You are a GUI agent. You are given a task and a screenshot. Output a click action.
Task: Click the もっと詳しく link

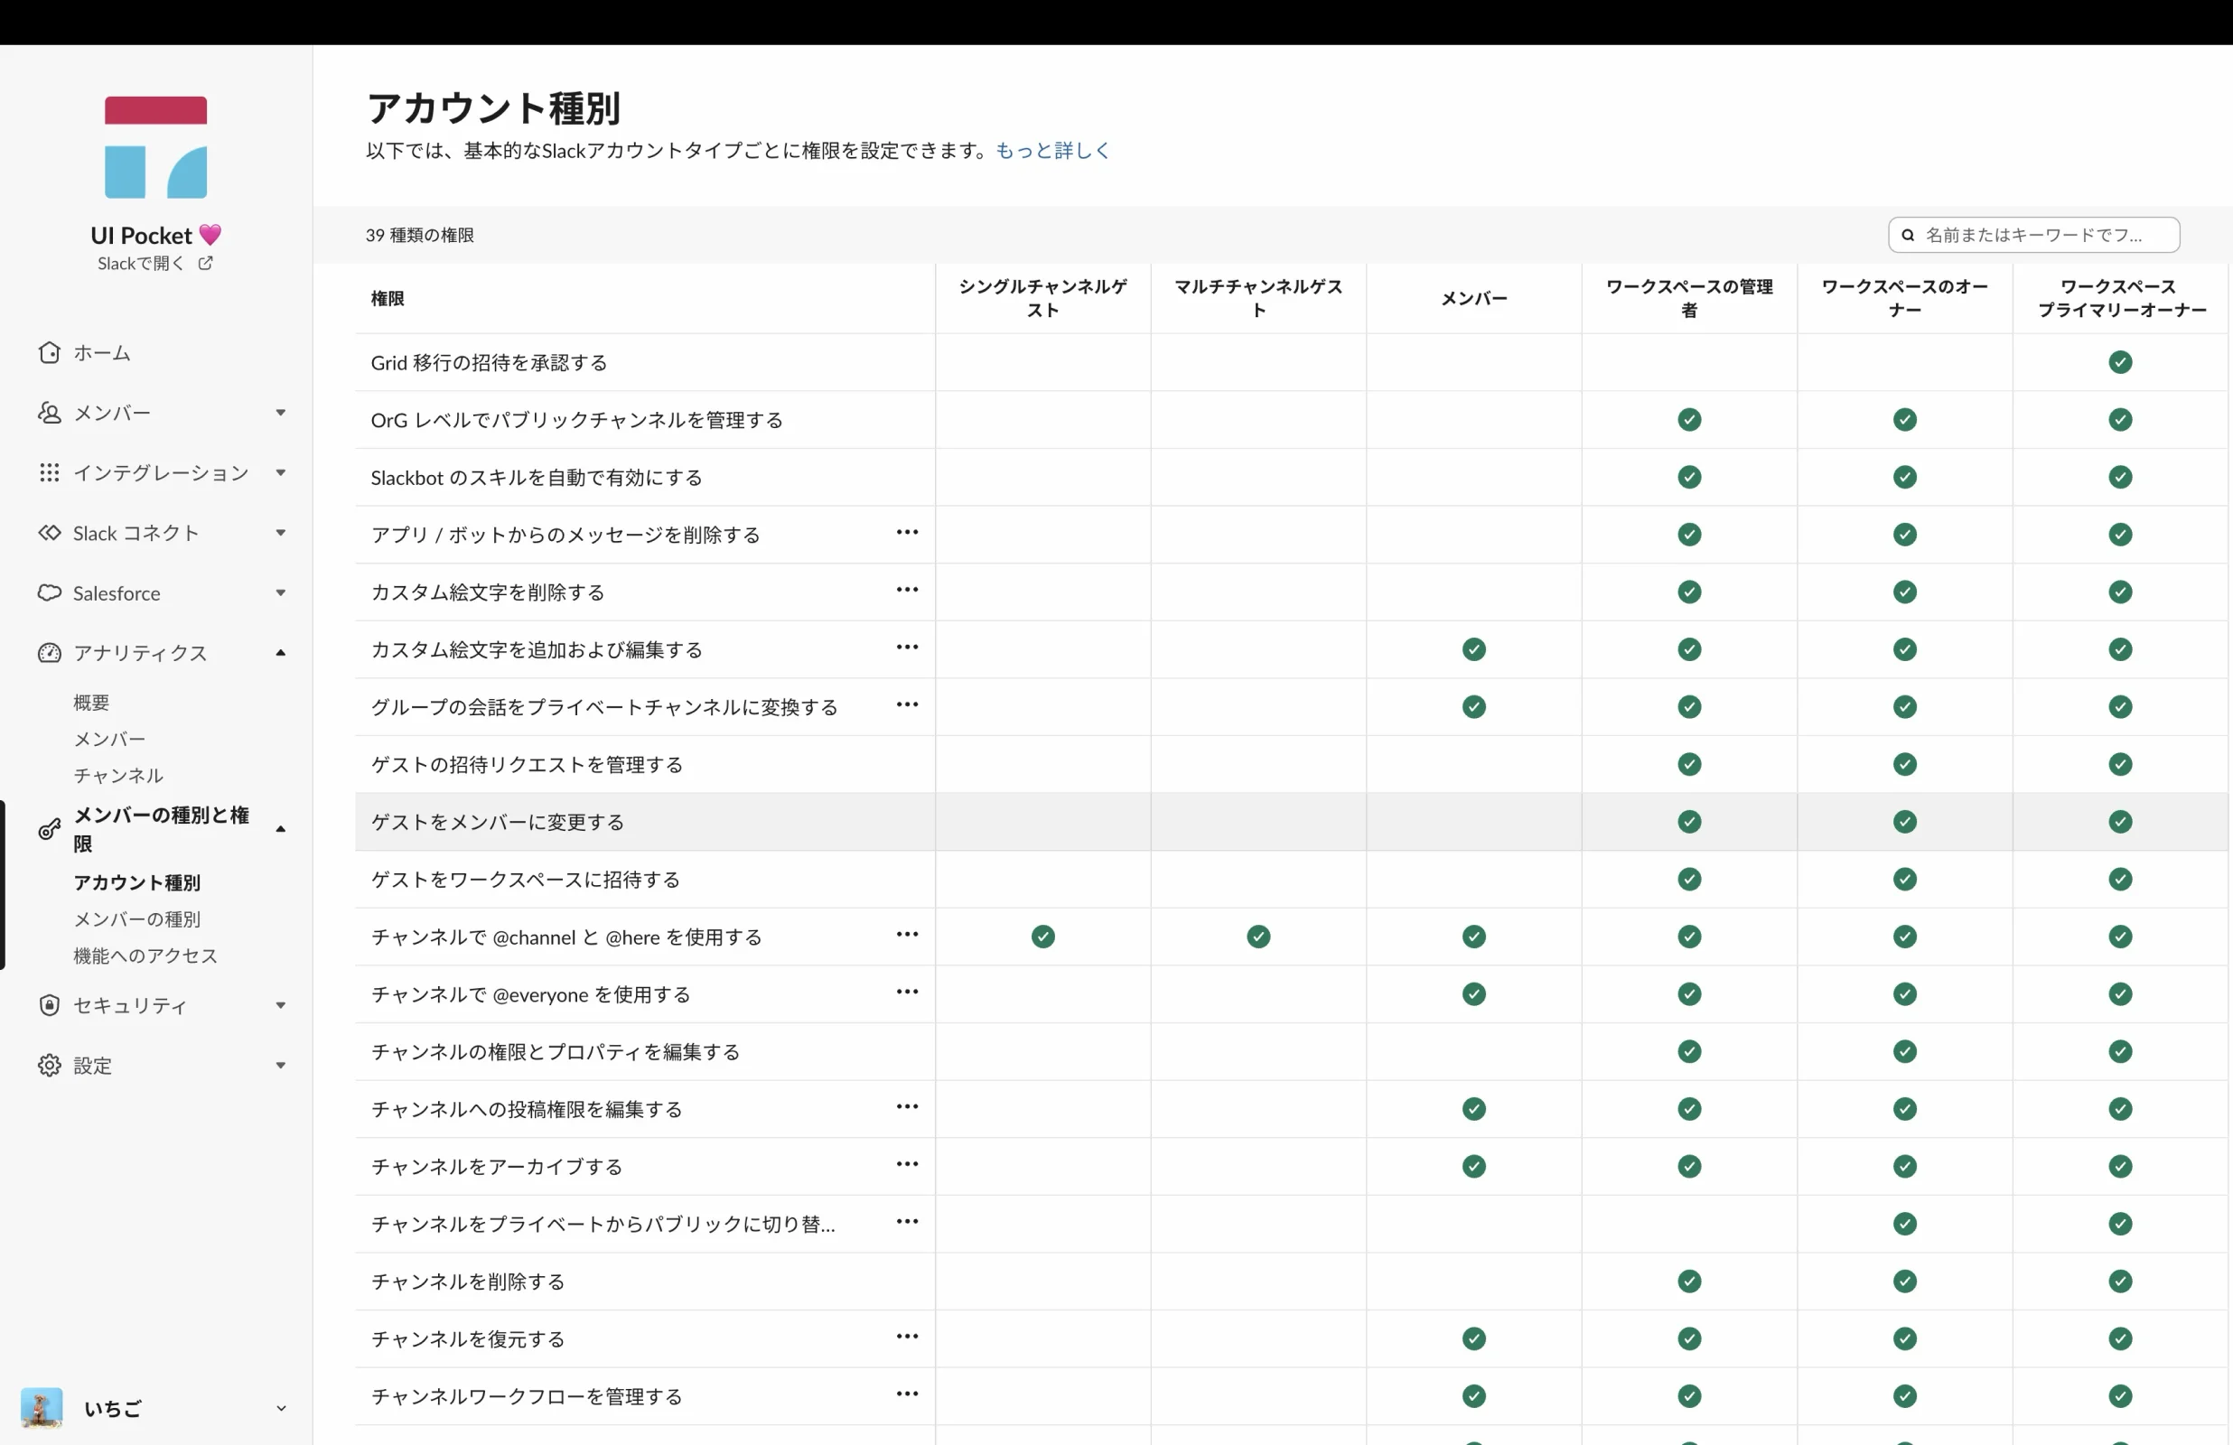(x=1052, y=150)
